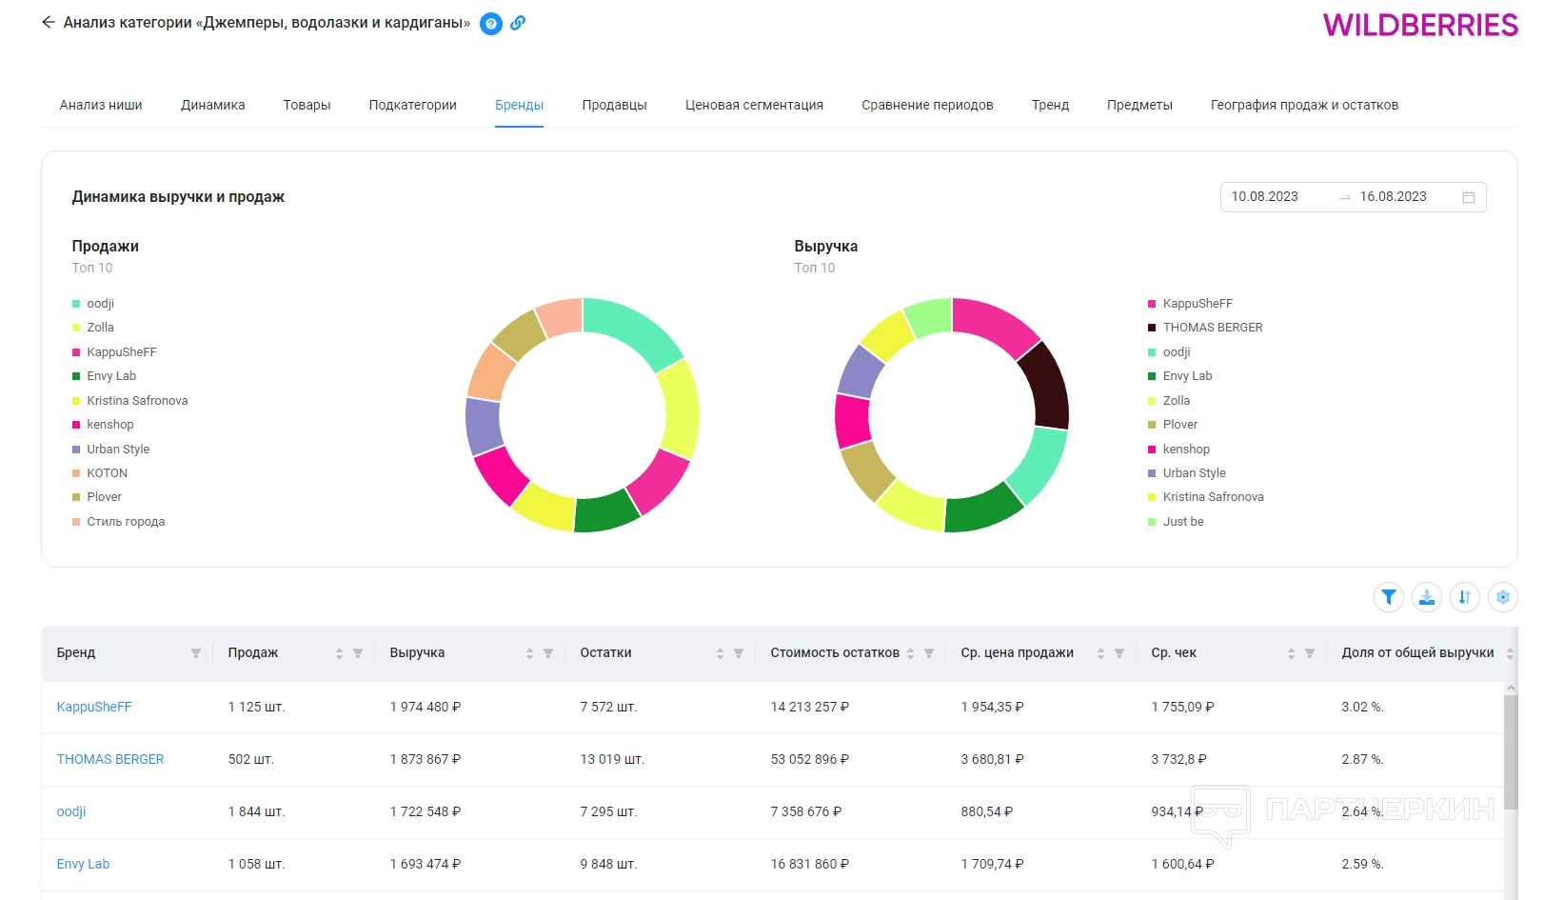Toggle THOMAS BERGER in the Выручка legend

click(x=1212, y=328)
